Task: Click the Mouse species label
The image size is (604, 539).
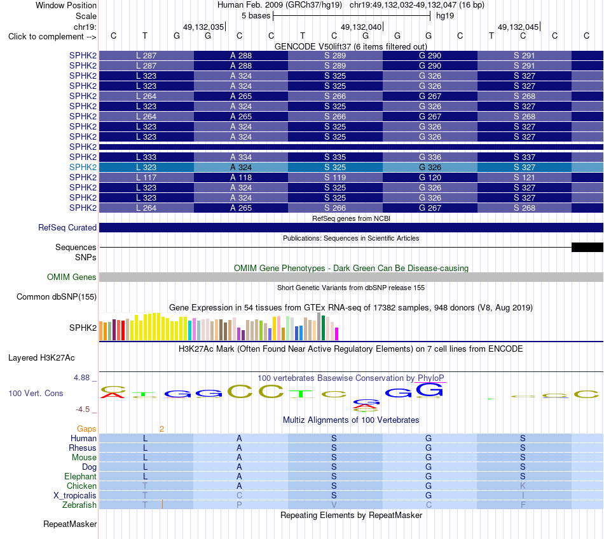Action: [84, 458]
